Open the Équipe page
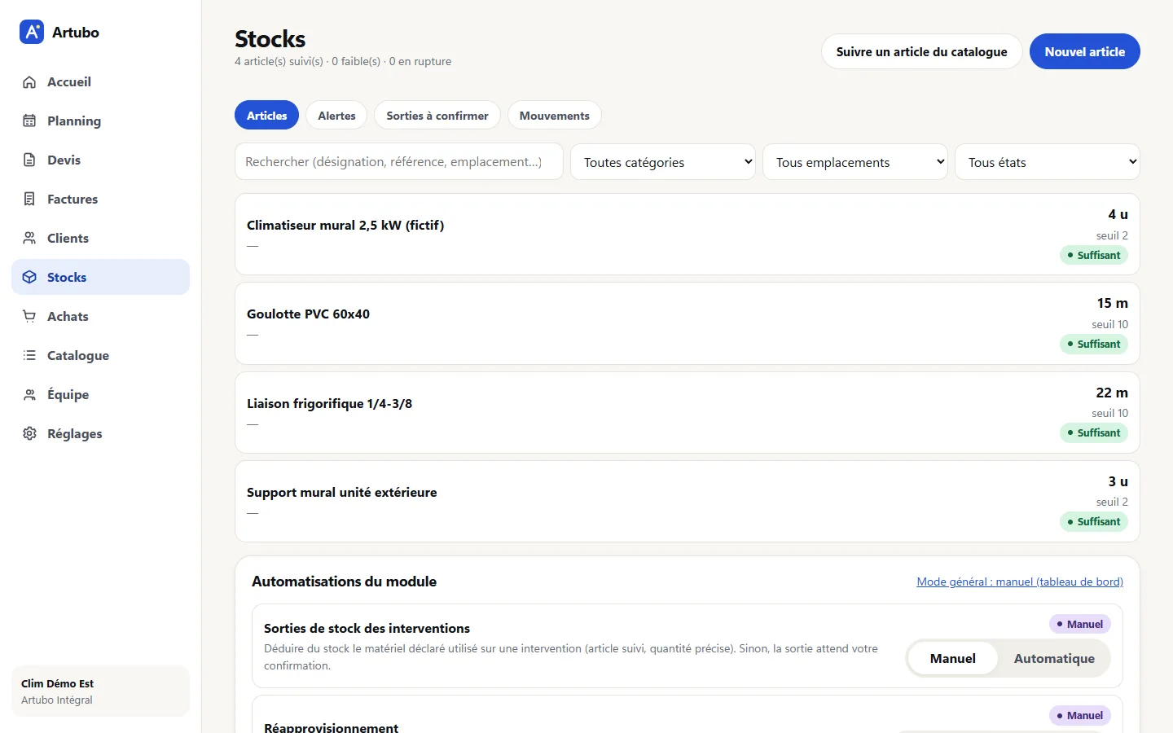The width and height of the screenshot is (1173, 733). (100, 394)
